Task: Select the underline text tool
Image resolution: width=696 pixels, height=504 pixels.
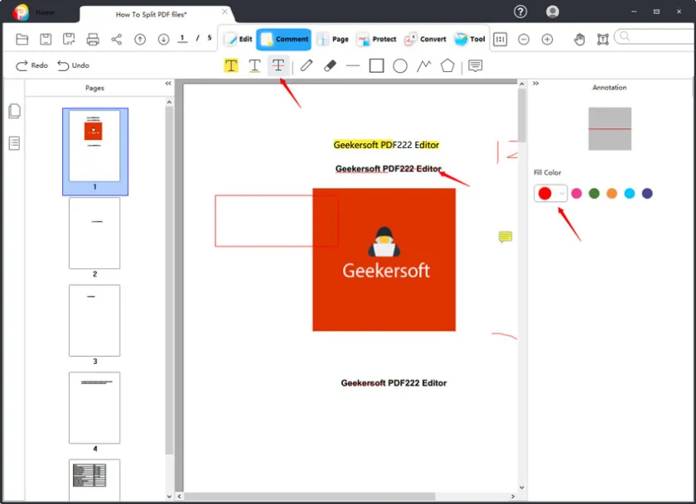Action: click(x=254, y=65)
